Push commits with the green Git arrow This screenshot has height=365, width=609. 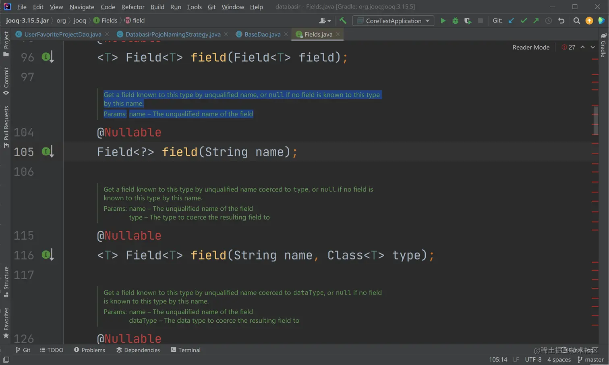536,21
